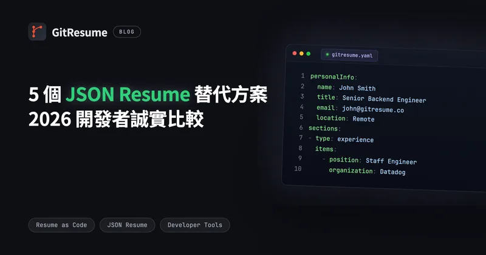The image size is (486, 255).
Task: Click the 'location:' code key
Action: click(x=332, y=118)
